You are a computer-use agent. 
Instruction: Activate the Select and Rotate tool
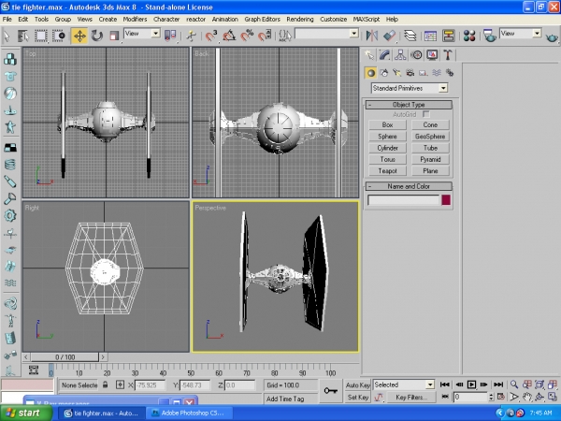click(97, 36)
